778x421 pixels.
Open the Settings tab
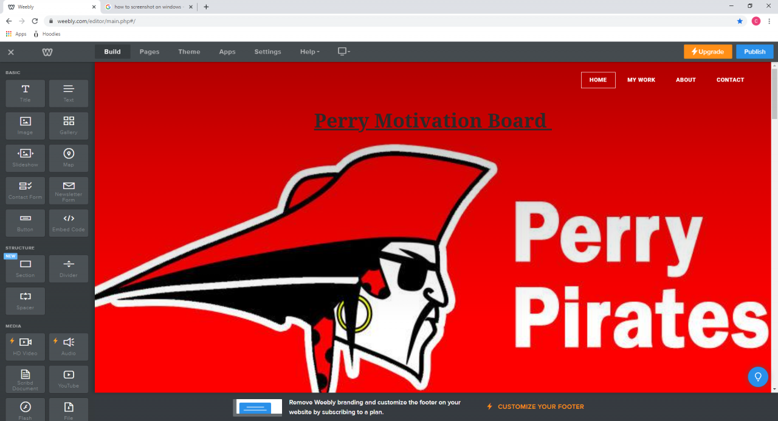[267, 52]
